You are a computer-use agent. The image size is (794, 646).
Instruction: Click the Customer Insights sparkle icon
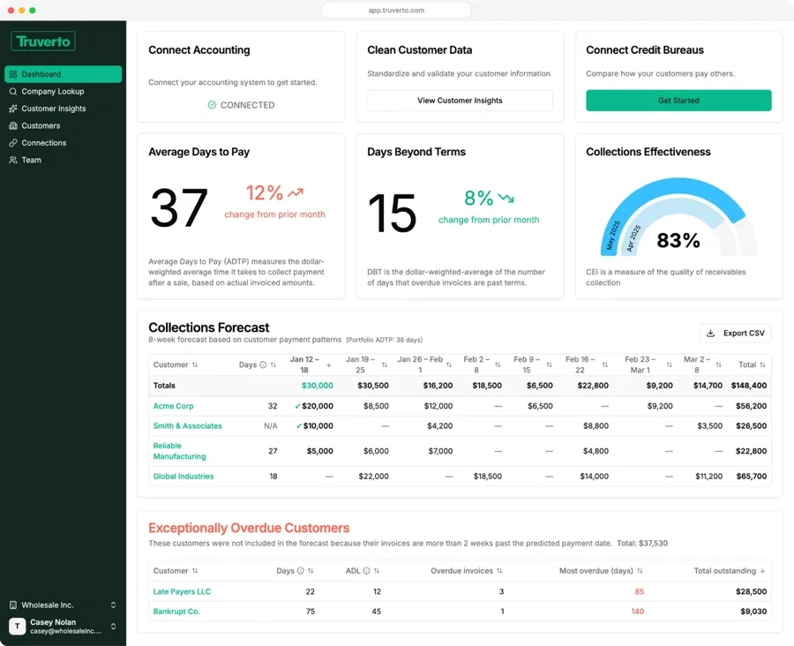pos(13,109)
